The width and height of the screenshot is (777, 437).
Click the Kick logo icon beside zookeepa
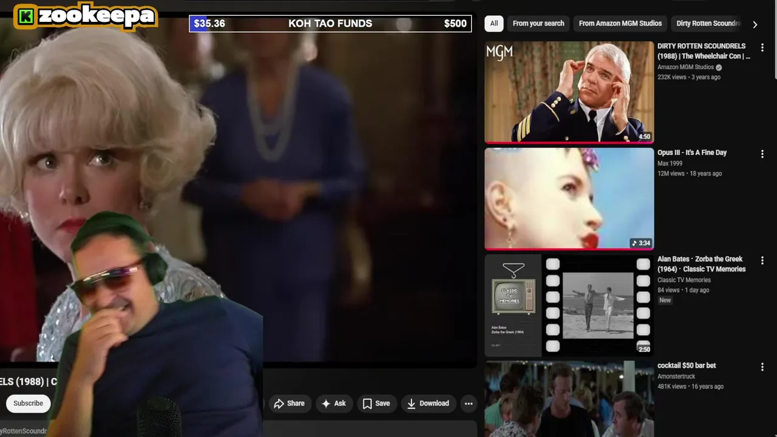pos(25,16)
